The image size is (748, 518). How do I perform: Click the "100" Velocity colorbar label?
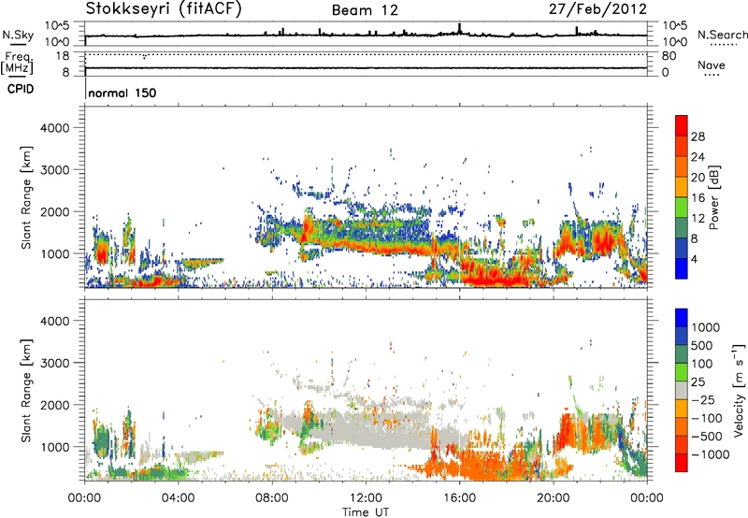(x=702, y=364)
